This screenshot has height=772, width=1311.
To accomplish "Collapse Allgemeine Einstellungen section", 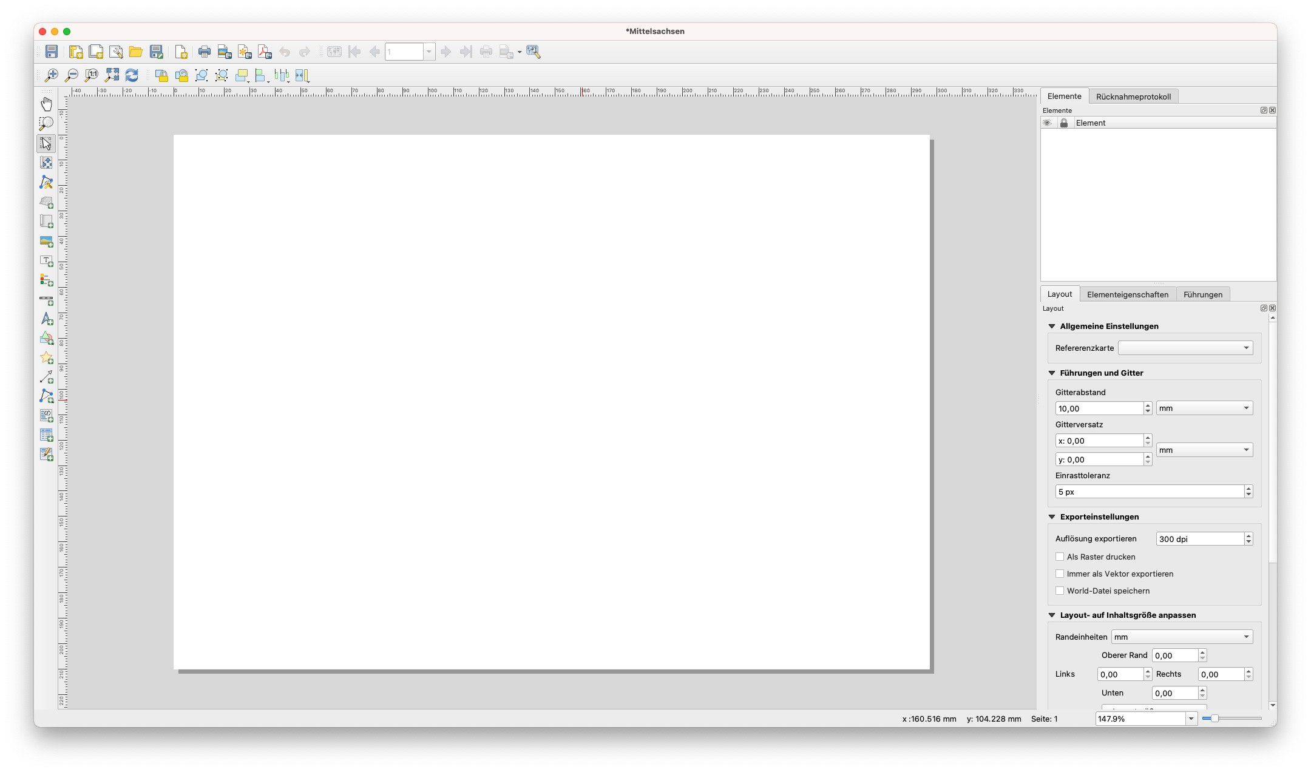I will (1052, 326).
